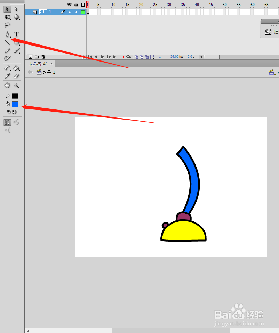Select the Lasso tool

coord(7,25)
